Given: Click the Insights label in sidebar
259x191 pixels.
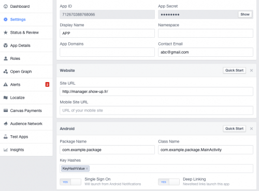Looking at the screenshot, I should click(x=17, y=150).
